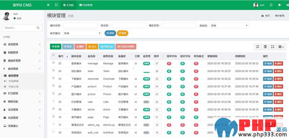Collapse 模块管理 sidebar group
This screenshot has width=289, height=138.
pyautogui.click(x=22, y=69)
